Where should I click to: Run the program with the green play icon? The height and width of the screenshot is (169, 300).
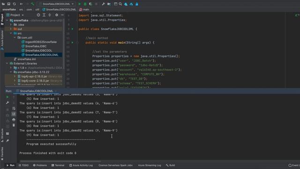tap(80, 4)
